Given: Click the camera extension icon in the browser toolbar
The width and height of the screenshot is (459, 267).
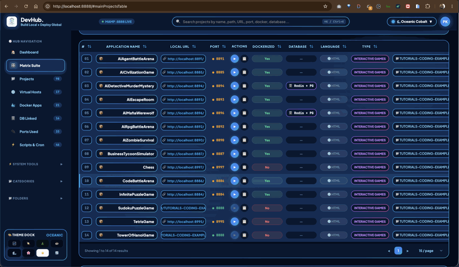Looking at the screenshot, I should coord(339,6).
